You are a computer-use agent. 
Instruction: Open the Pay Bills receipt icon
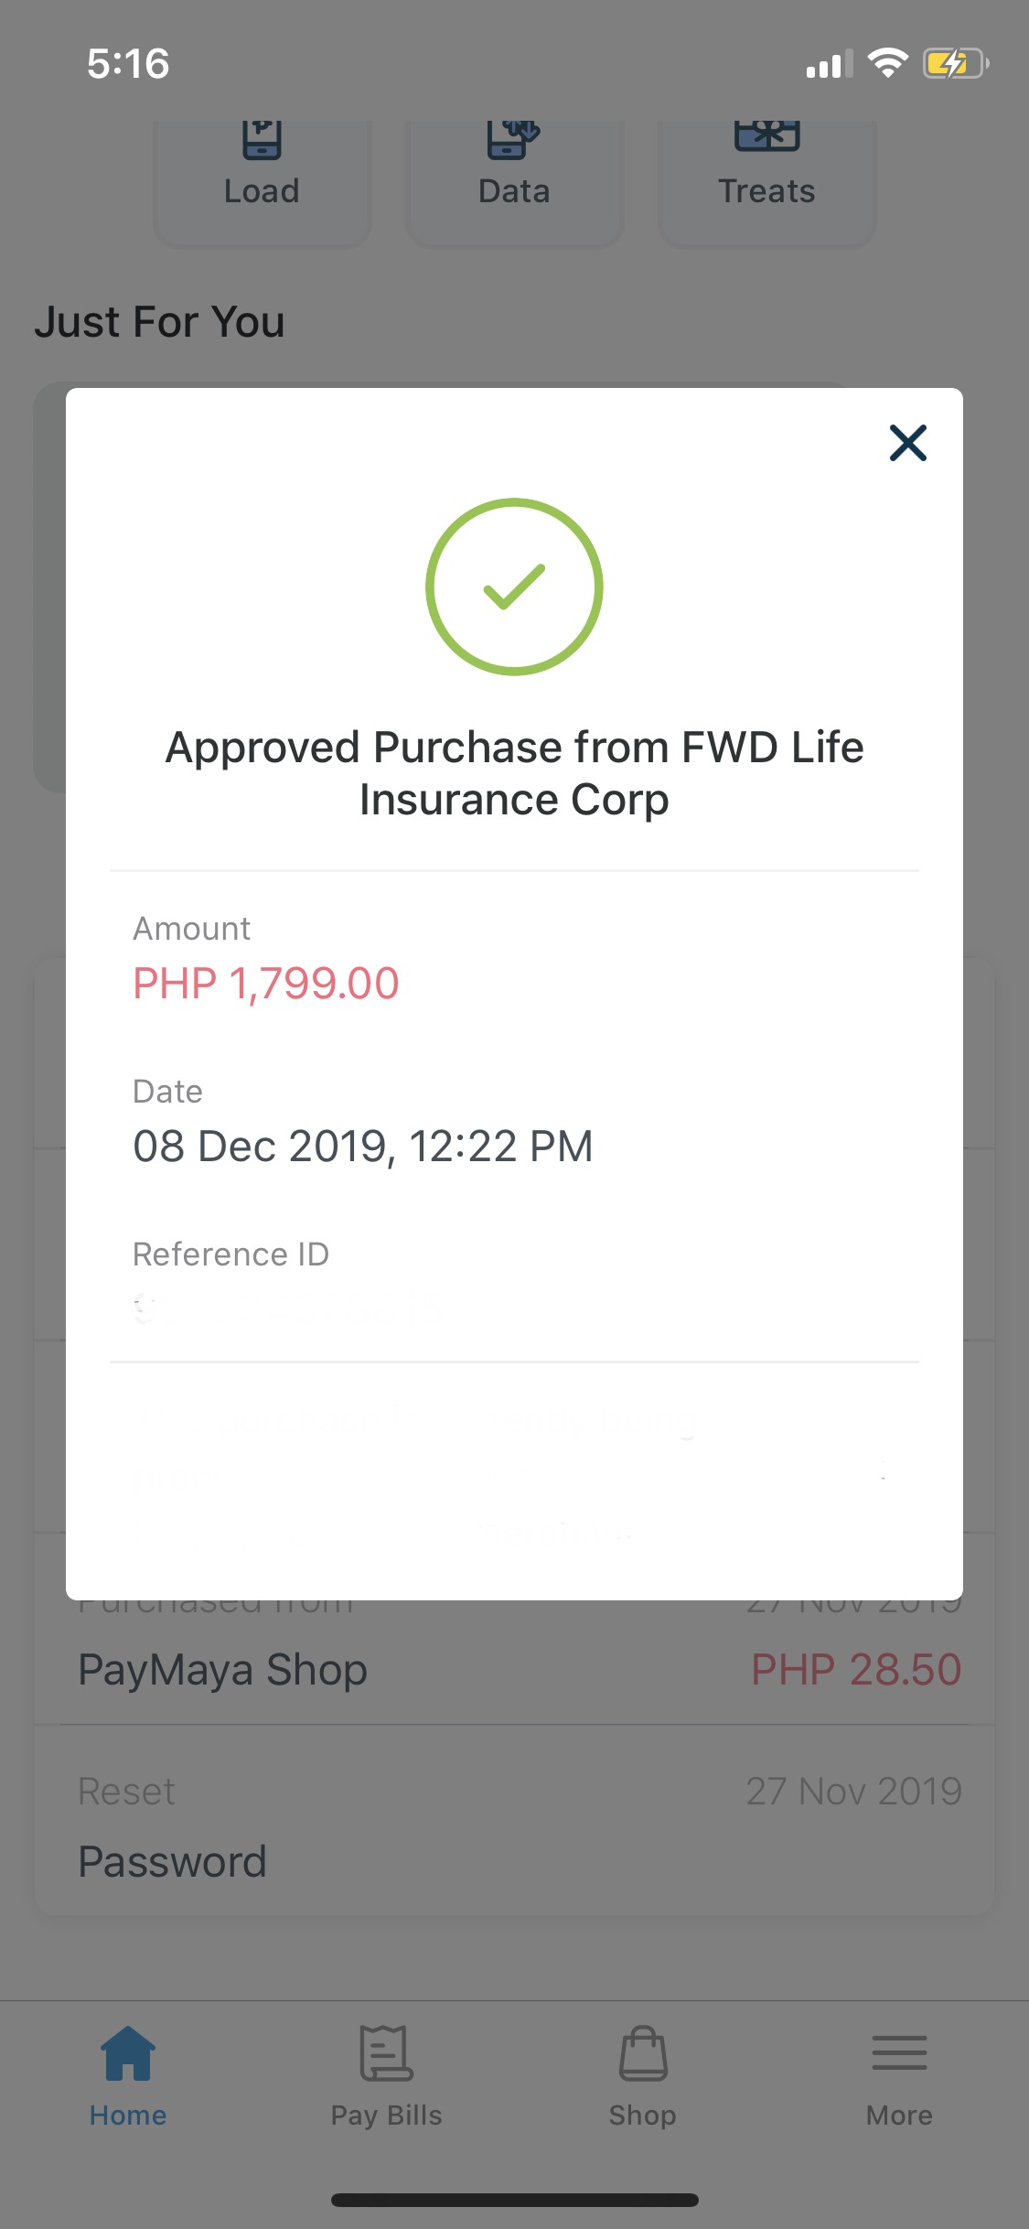[386, 2052]
